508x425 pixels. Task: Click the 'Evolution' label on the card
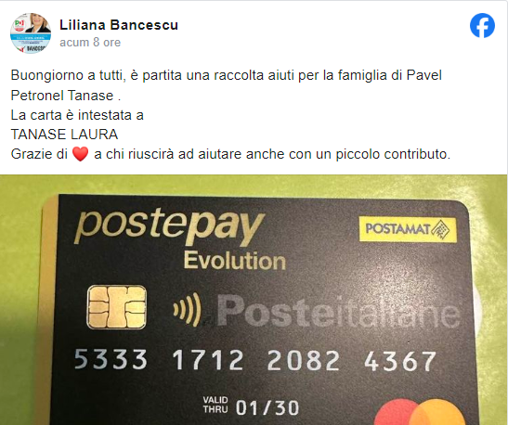coord(235,261)
